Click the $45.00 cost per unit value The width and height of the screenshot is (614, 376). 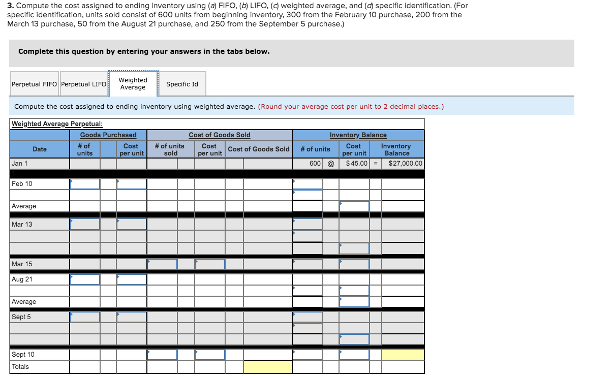(357, 164)
